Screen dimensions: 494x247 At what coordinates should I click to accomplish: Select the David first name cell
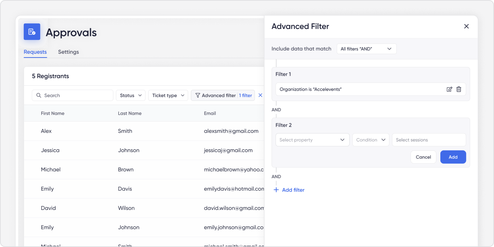pyautogui.click(x=48, y=208)
